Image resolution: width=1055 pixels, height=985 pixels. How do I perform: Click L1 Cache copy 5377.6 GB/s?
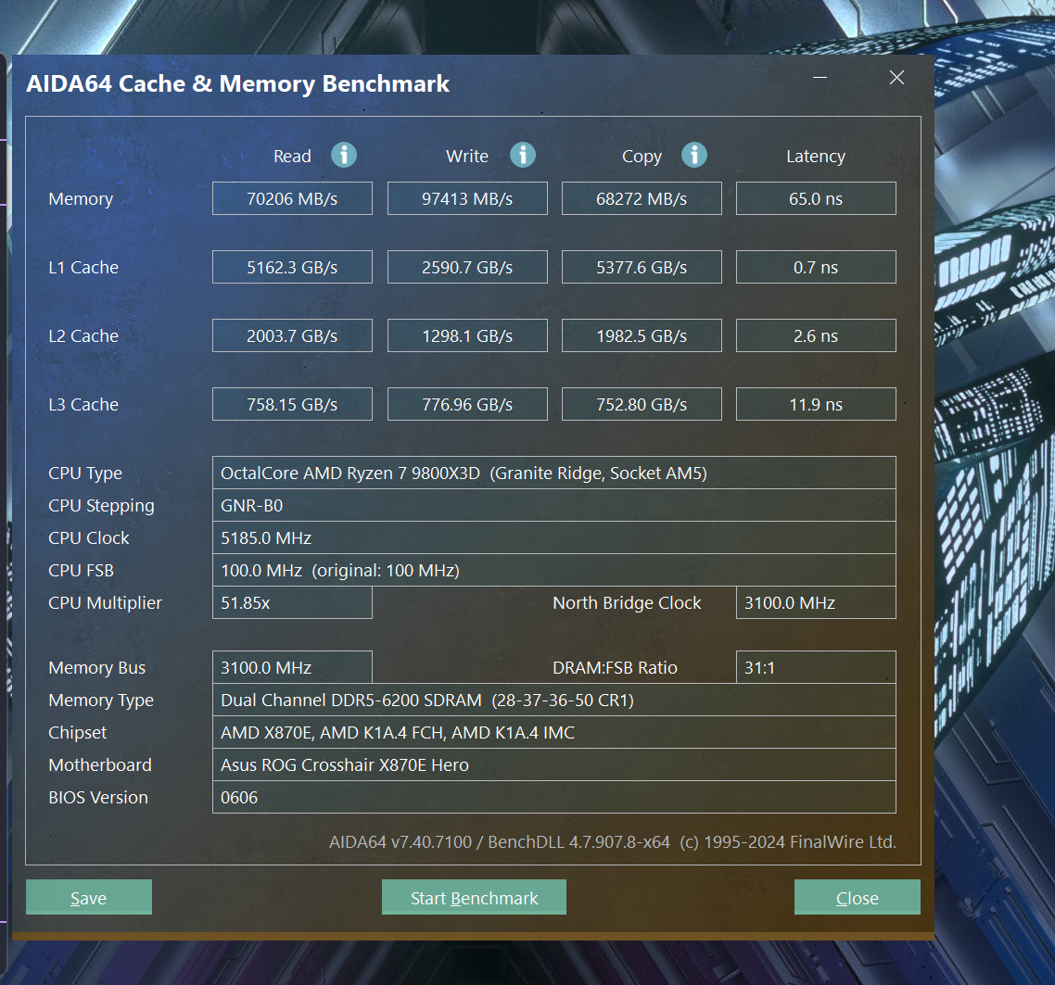tap(642, 267)
